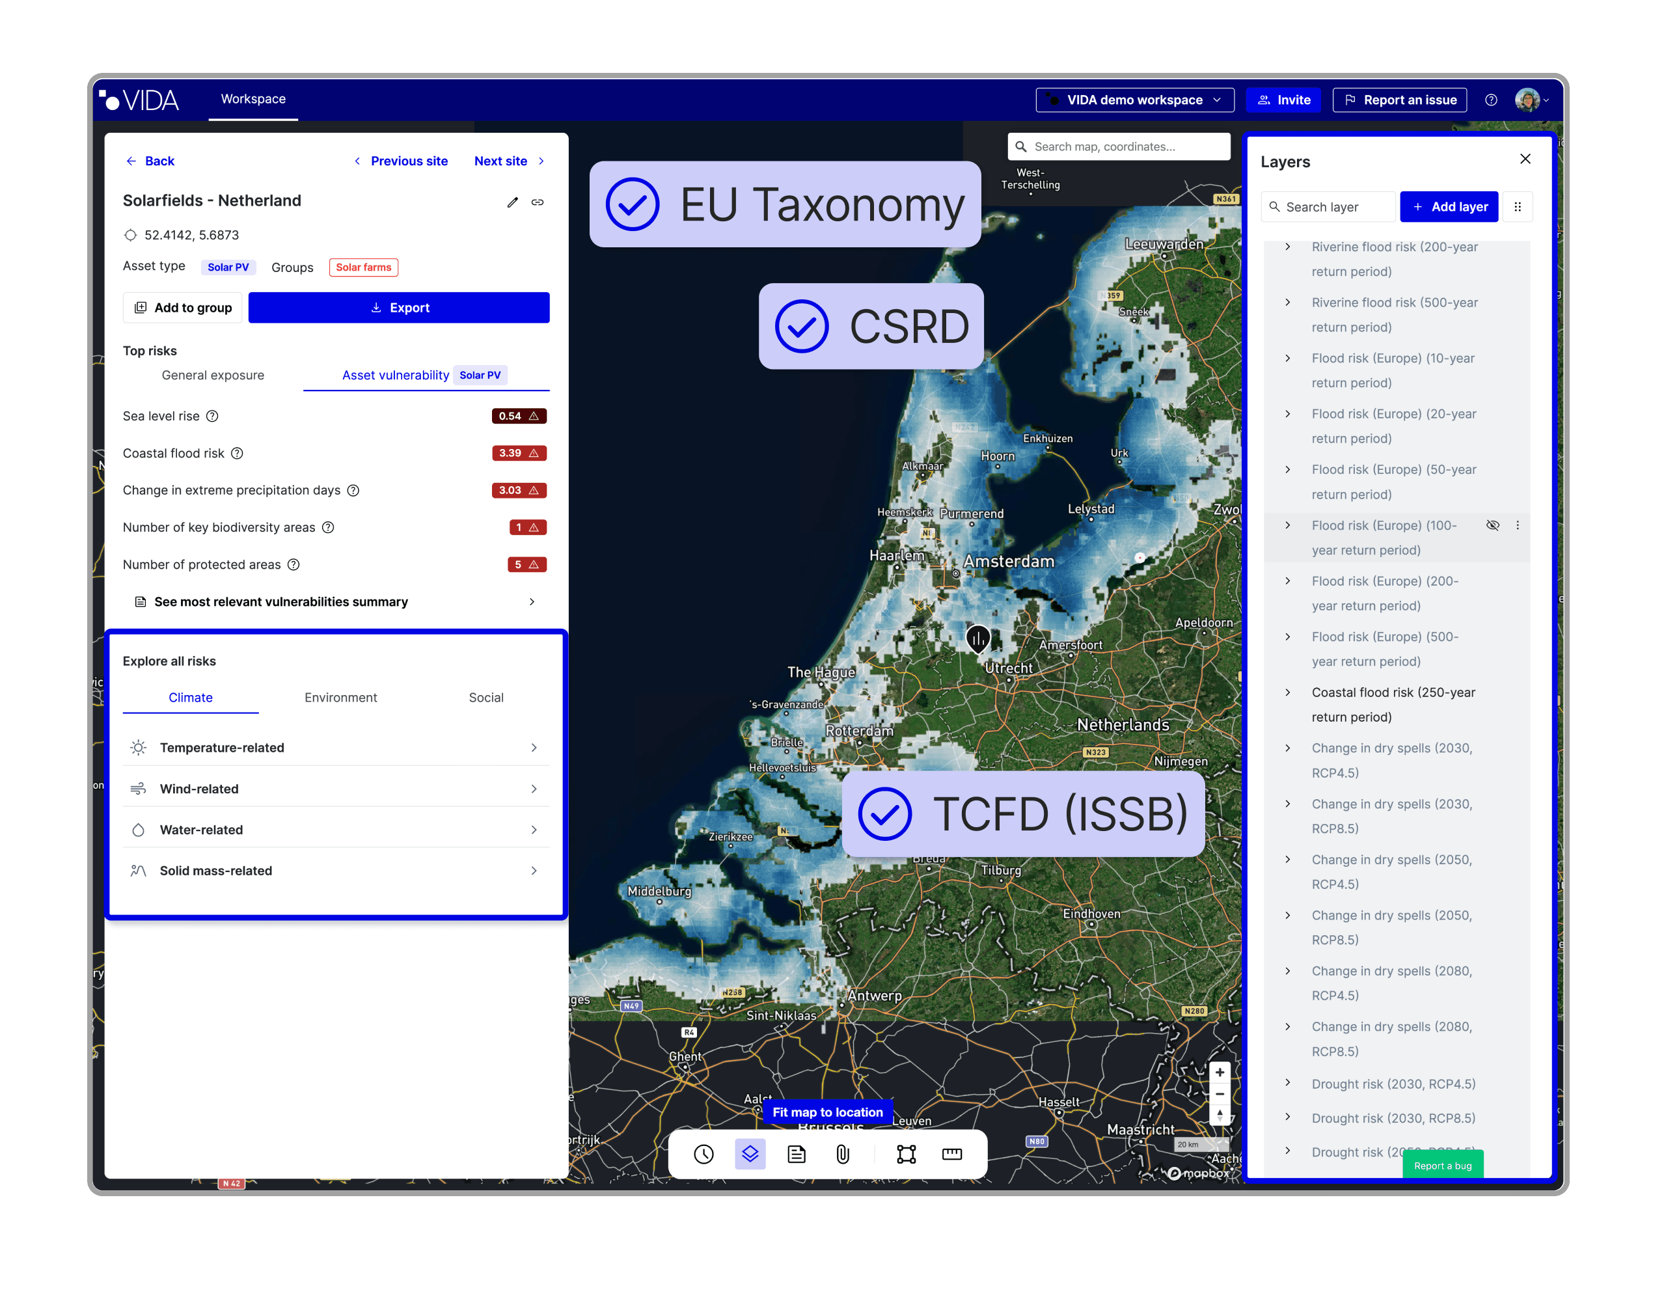1666x1299 pixels.
Task: Expand Coastal flood risk 250-year layer
Action: coord(1288,692)
